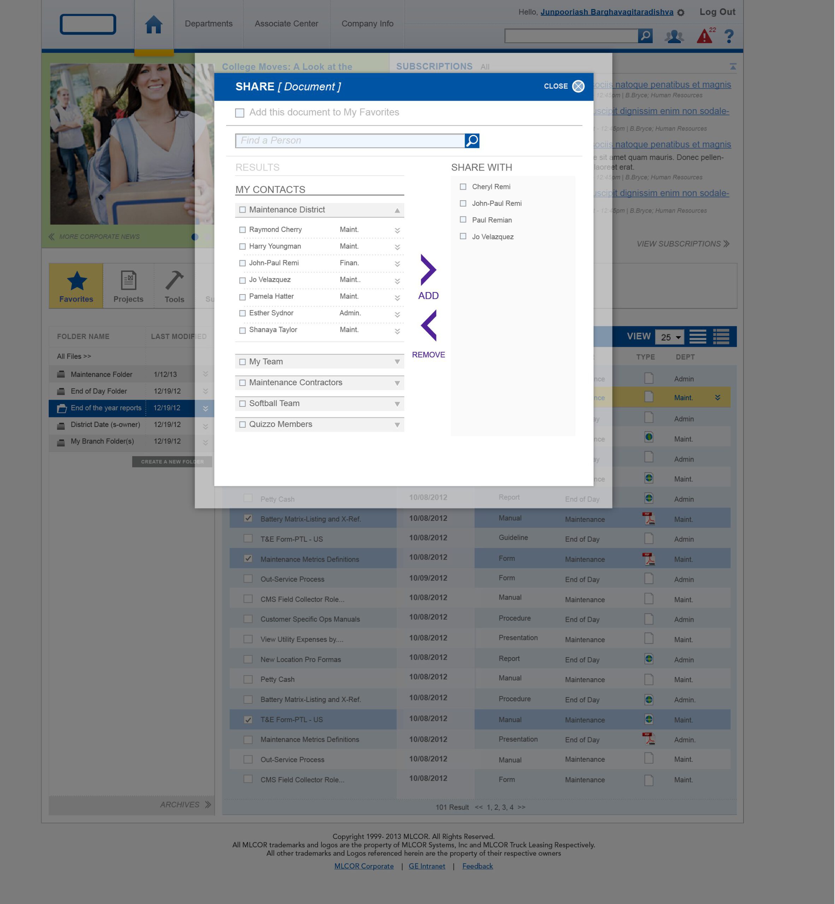
Task: Open the user settings gear icon
Action: 681,13
